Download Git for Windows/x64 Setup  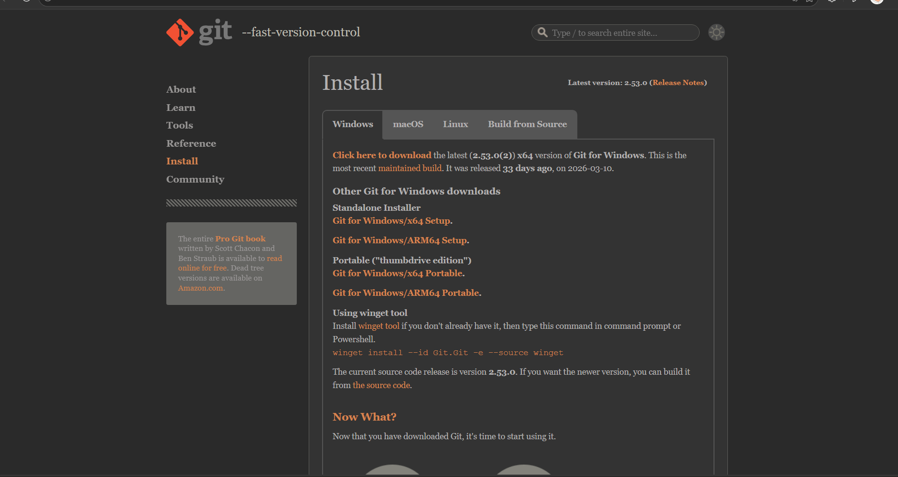pos(391,221)
